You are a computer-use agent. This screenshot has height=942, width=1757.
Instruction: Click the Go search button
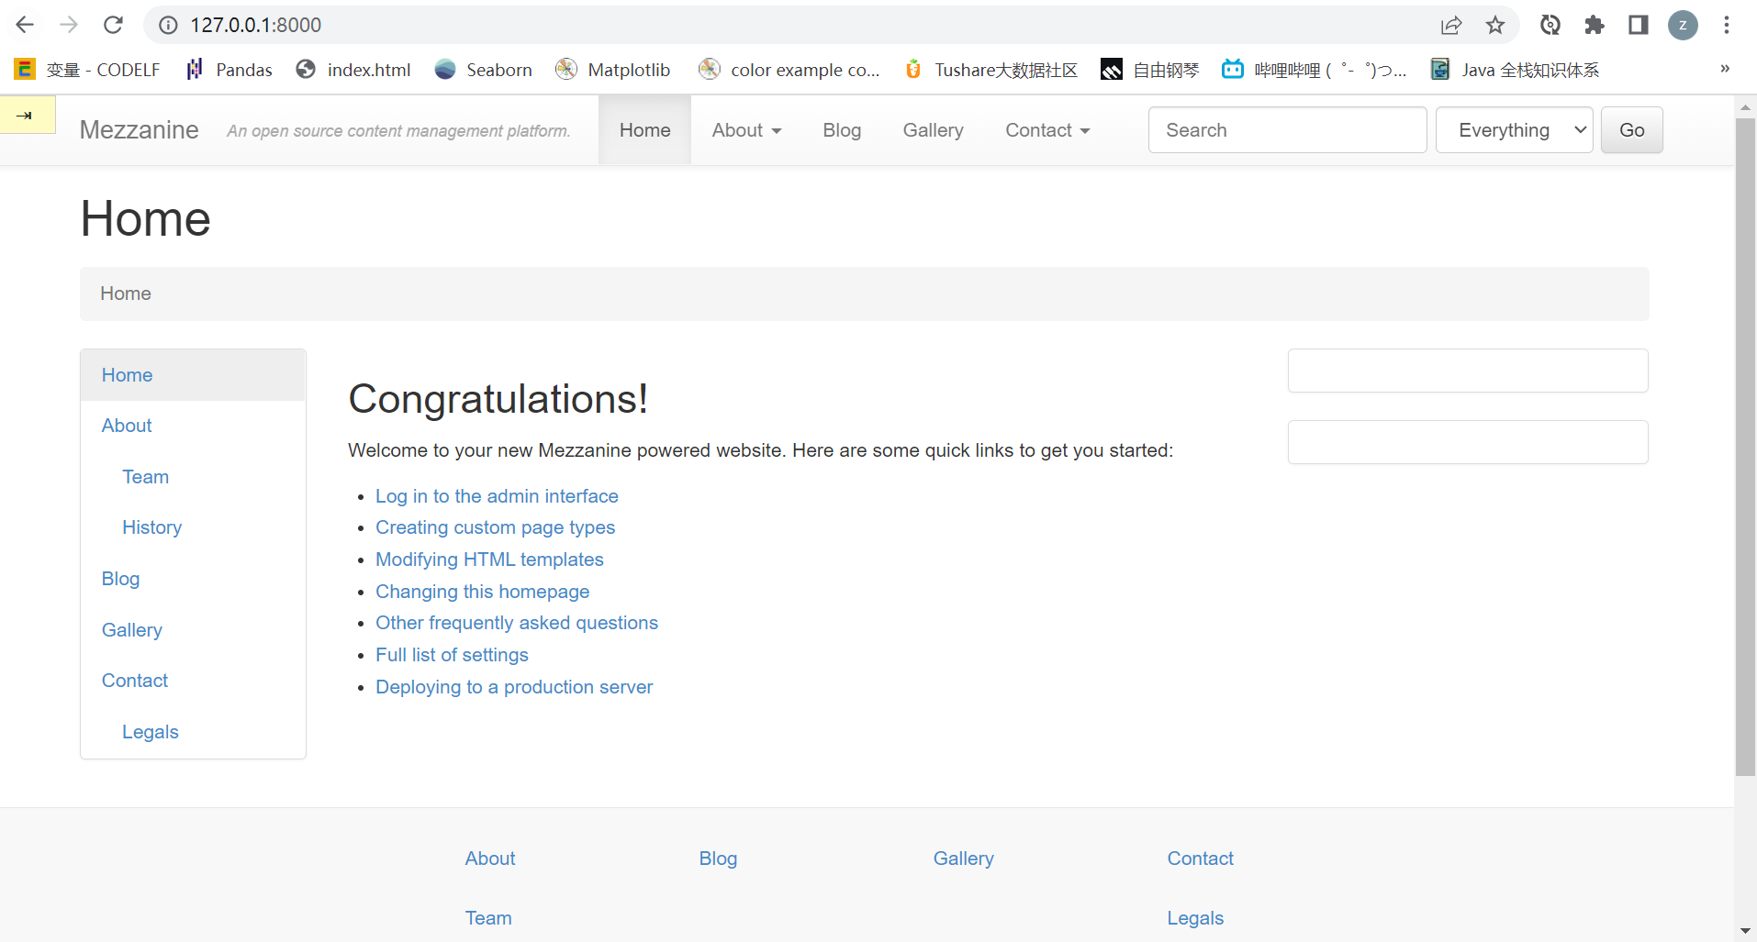(1631, 130)
